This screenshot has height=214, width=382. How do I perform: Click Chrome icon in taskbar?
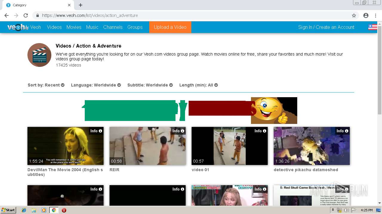click(x=54, y=210)
